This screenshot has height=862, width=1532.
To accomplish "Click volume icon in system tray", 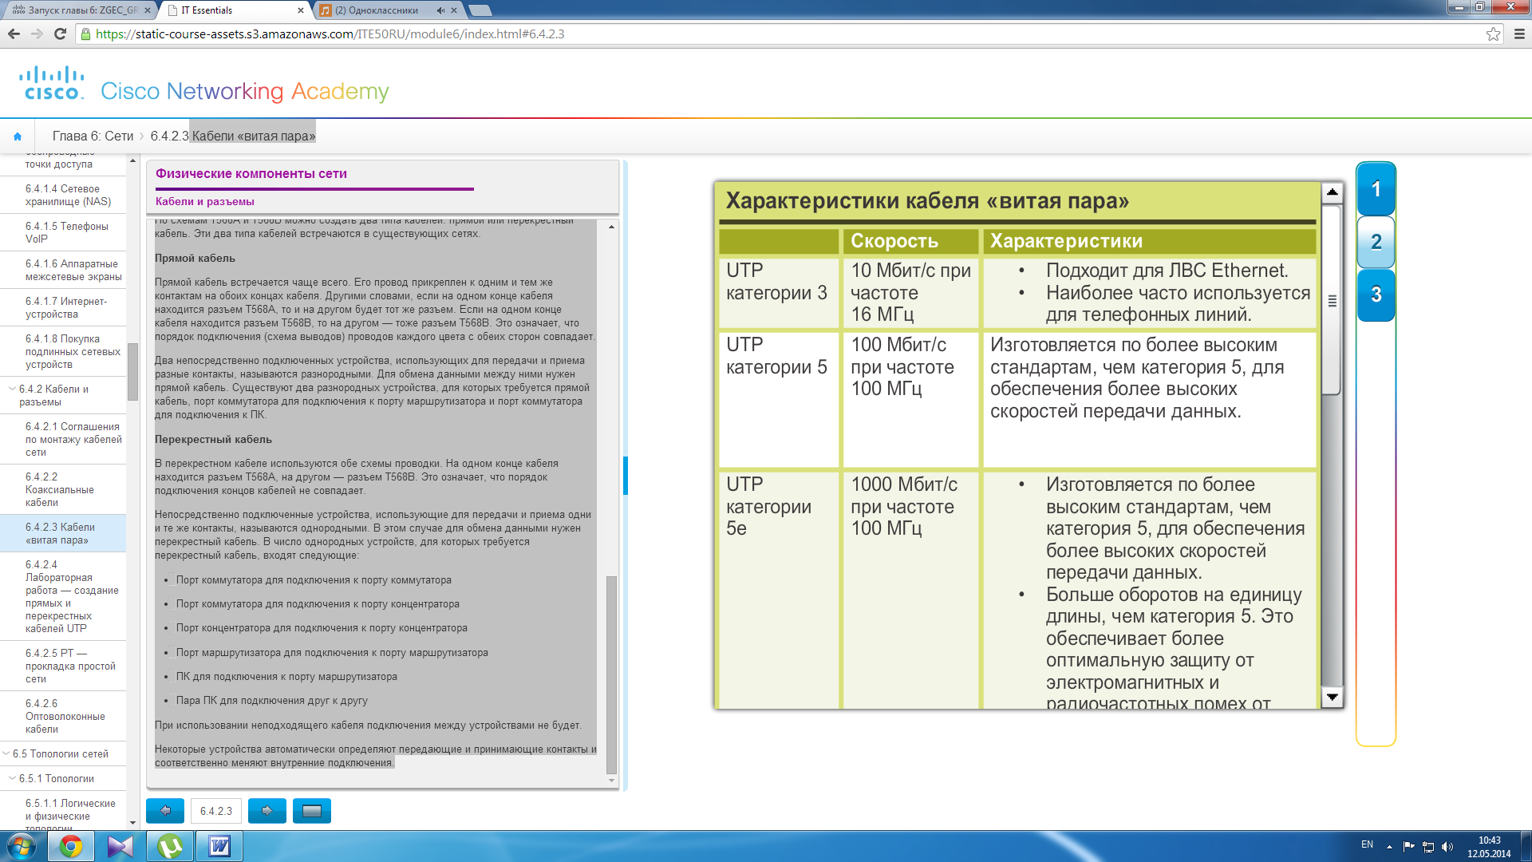I will tap(1447, 847).
